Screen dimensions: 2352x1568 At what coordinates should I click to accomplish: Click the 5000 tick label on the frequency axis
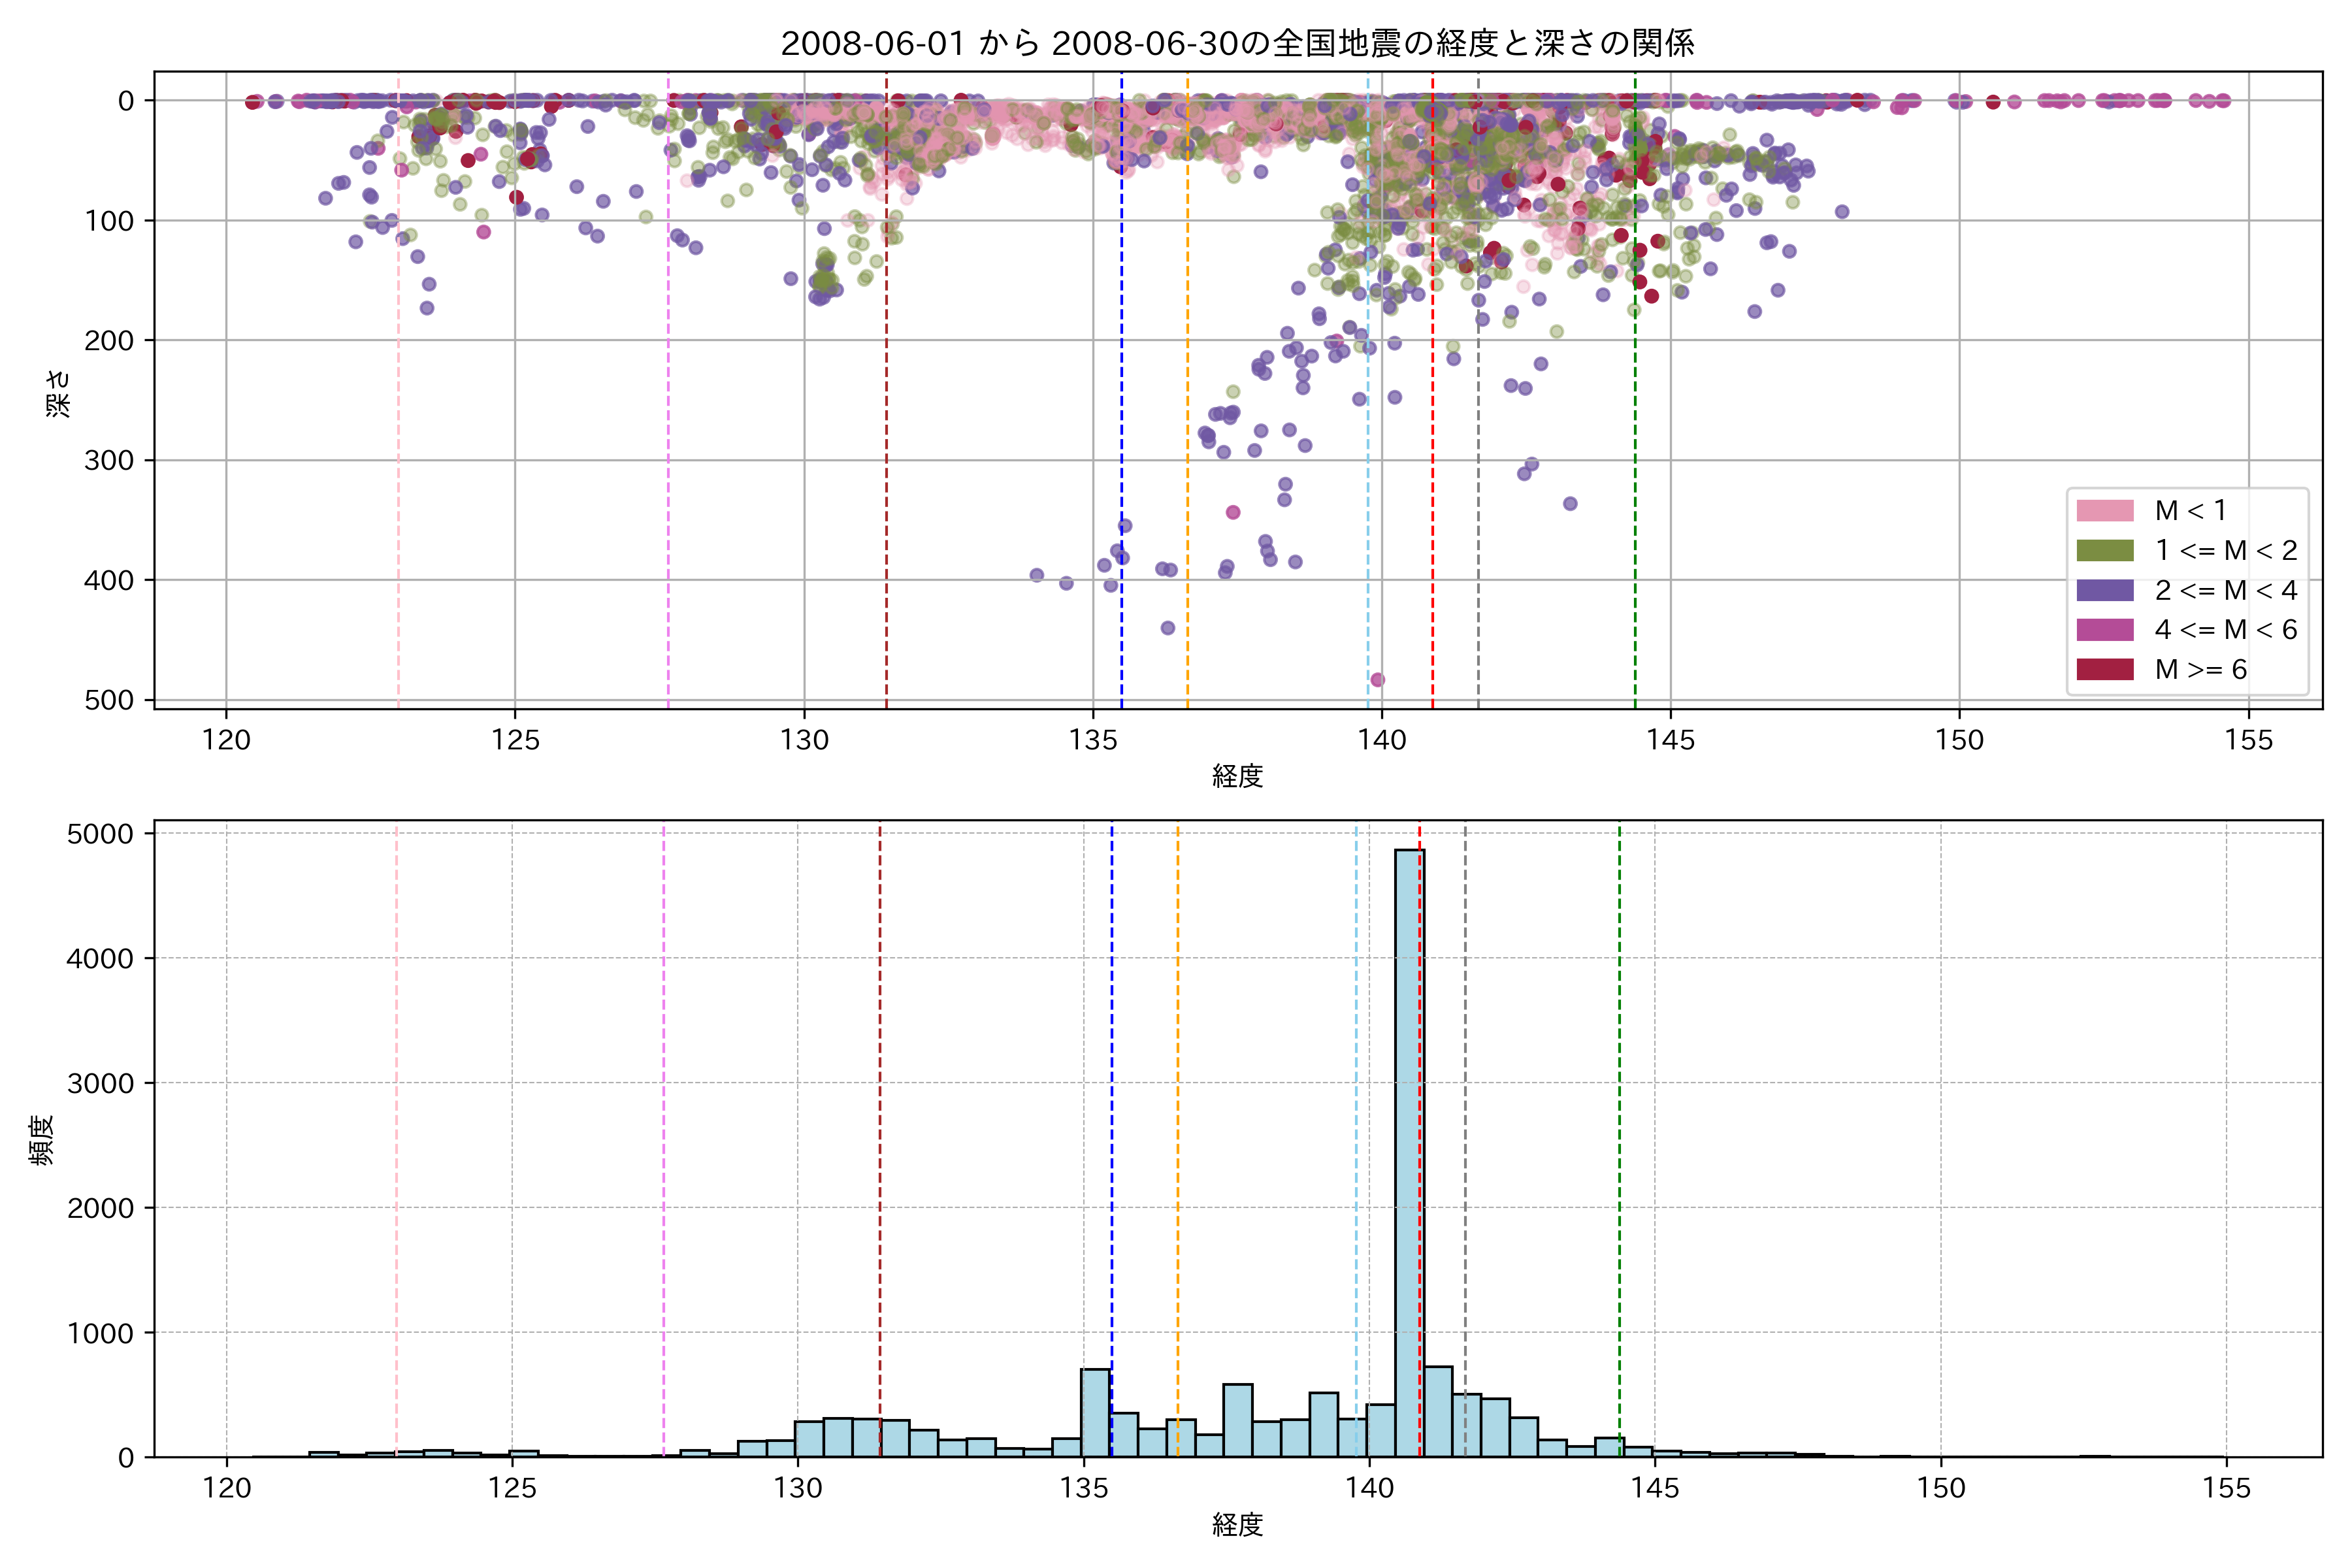tap(100, 834)
